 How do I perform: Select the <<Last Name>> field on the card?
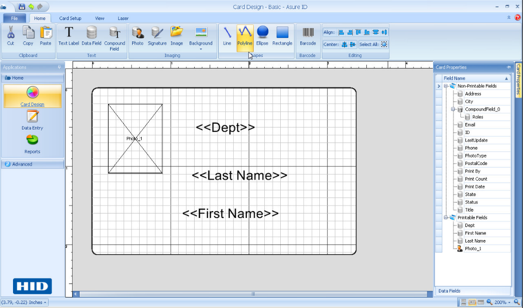coord(240,175)
